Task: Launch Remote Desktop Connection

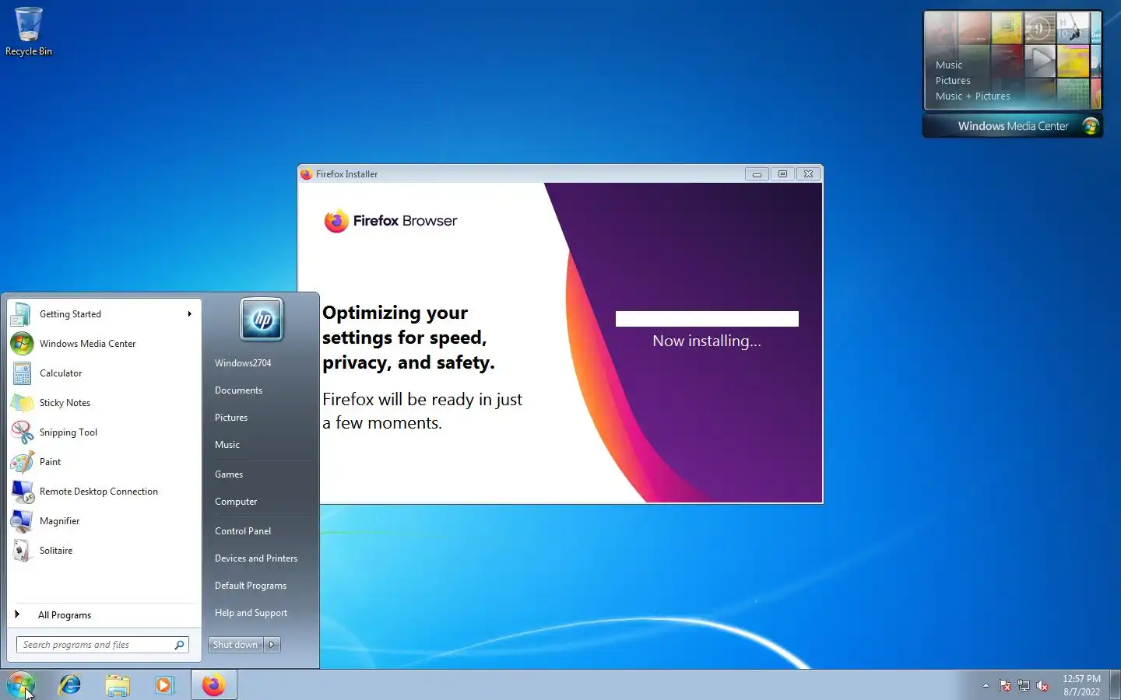Action: (x=104, y=492)
